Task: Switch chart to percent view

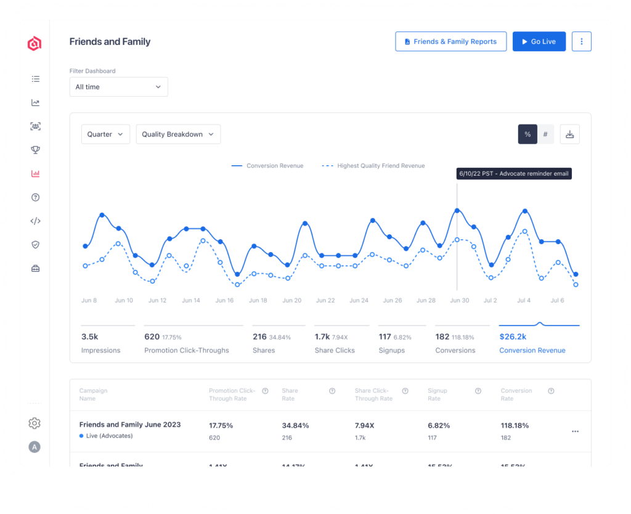Action: (527, 134)
